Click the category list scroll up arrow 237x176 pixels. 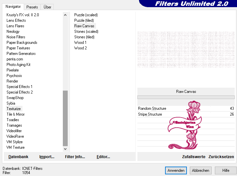point(65,15)
